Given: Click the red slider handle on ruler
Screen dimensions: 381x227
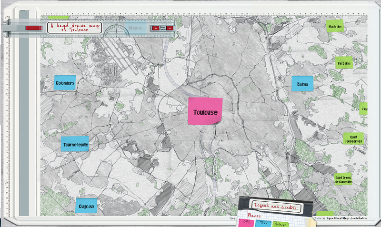Looking at the screenshot, I should [33, 28].
